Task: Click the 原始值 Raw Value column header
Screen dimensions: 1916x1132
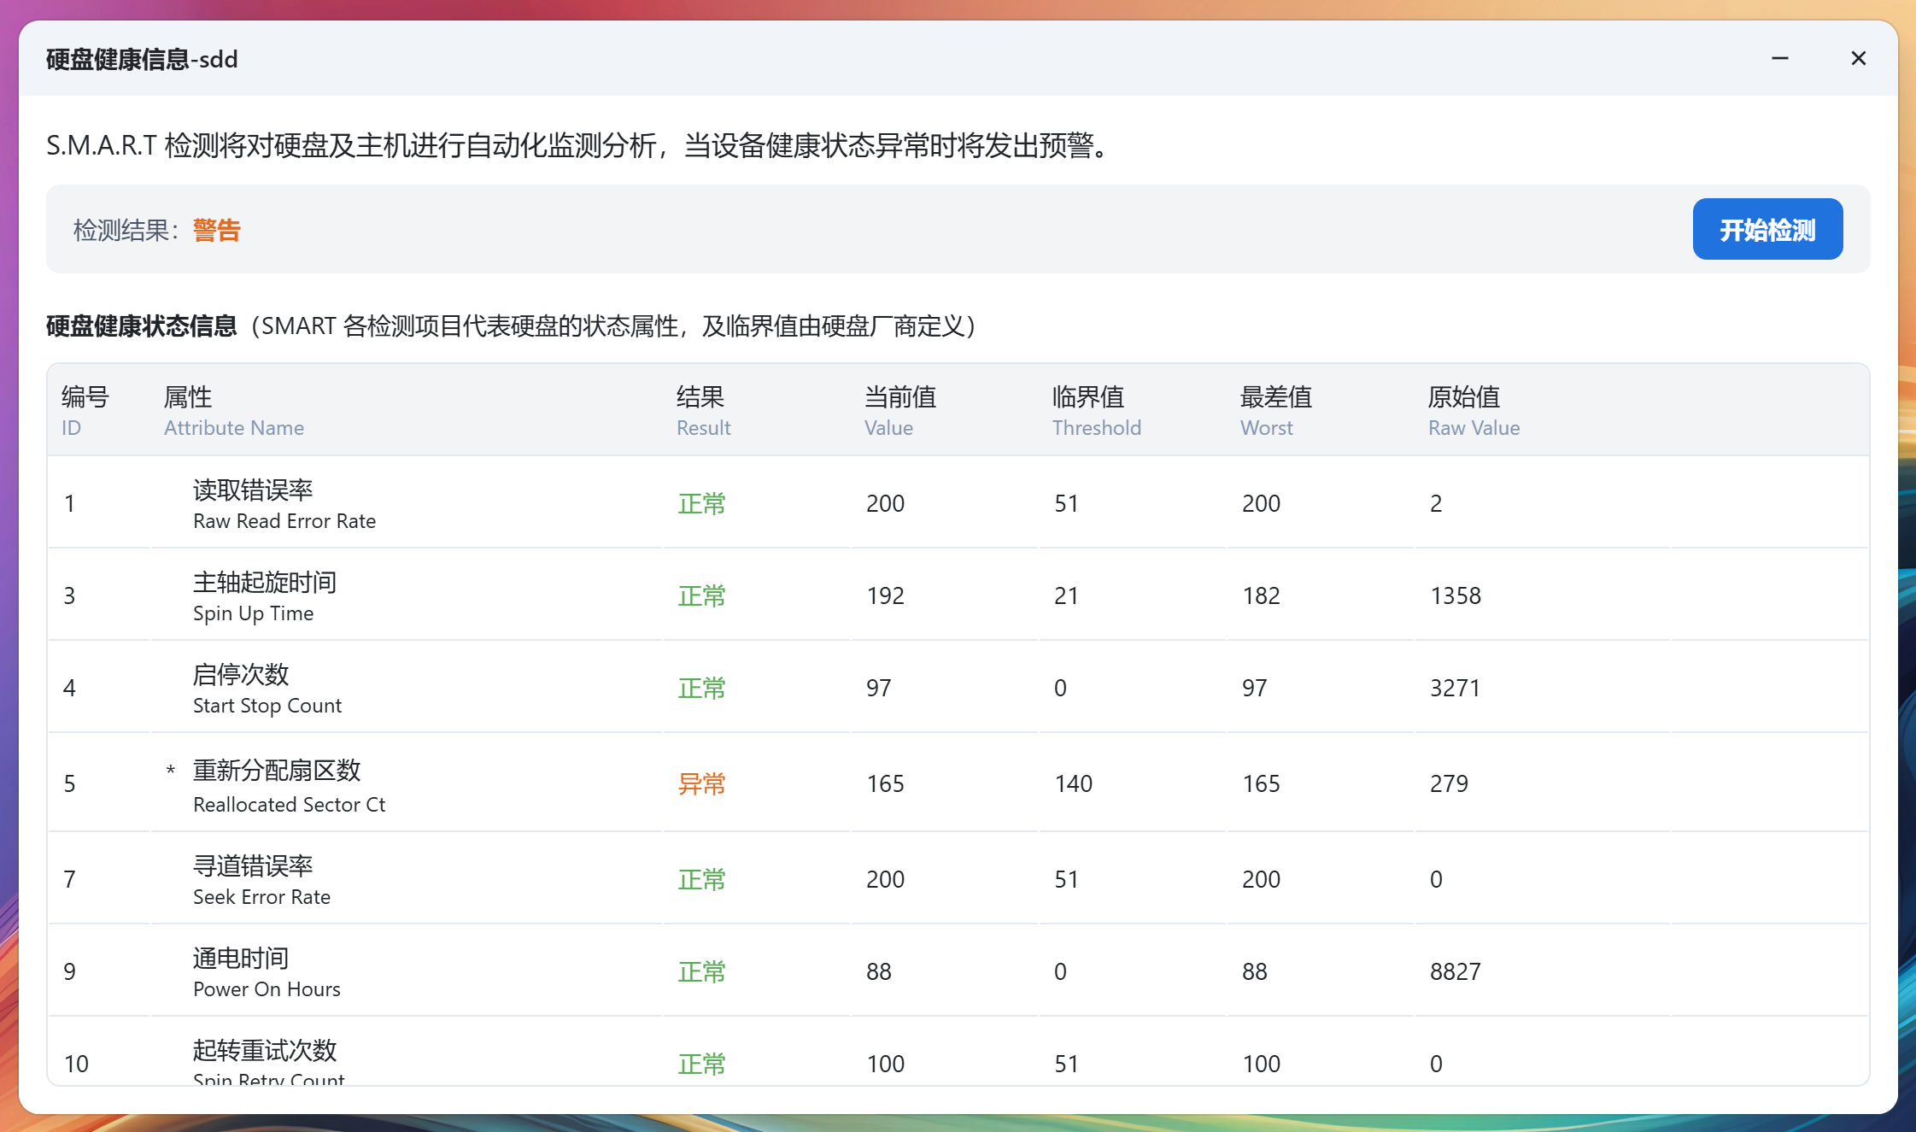Action: point(1473,410)
